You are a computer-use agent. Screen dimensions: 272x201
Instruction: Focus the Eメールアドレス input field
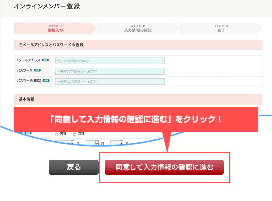tap(110, 61)
